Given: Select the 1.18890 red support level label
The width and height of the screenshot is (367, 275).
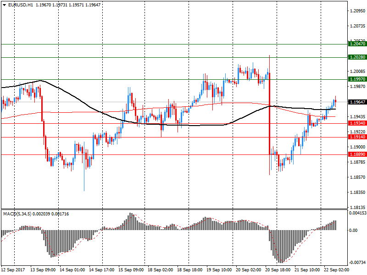Looking at the screenshot, I should click(x=357, y=154).
